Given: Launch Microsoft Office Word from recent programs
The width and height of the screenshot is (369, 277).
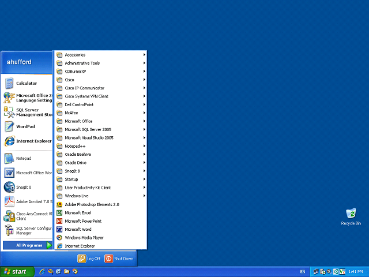Looking at the screenshot, I should pyautogui.click(x=28, y=173).
